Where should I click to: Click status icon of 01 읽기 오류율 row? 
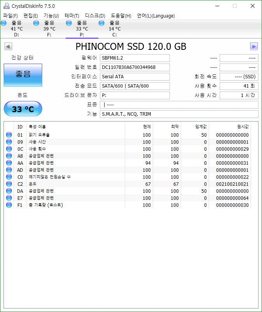9,135
